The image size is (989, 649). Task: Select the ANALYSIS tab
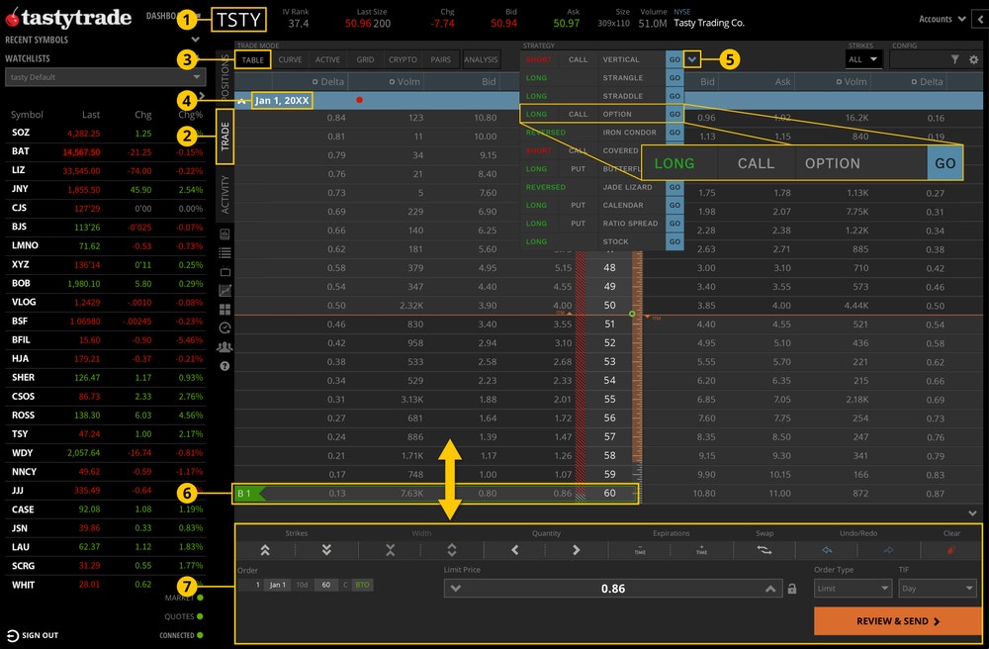pyautogui.click(x=482, y=59)
